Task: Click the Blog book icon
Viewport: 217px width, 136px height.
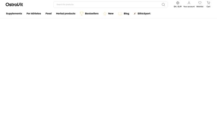Action: pos(120,14)
